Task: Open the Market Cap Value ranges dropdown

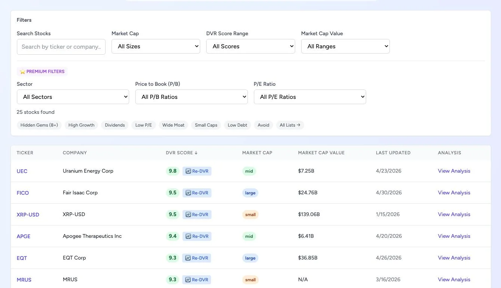Action: tap(346, 46)
